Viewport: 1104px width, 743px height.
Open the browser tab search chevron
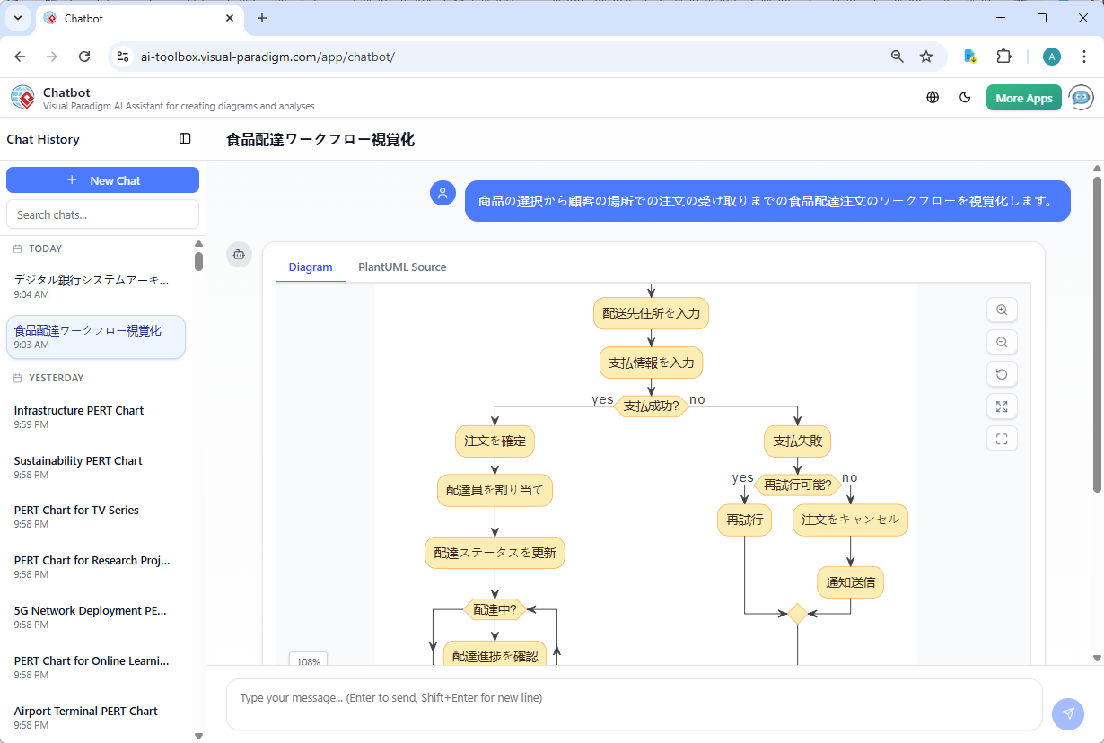coord(17,18)
